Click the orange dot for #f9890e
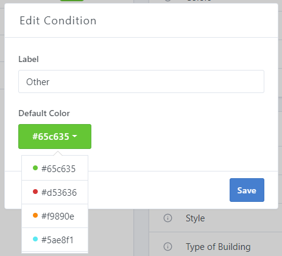The height and width of the screenshot is (256, 282). (35, 215)
